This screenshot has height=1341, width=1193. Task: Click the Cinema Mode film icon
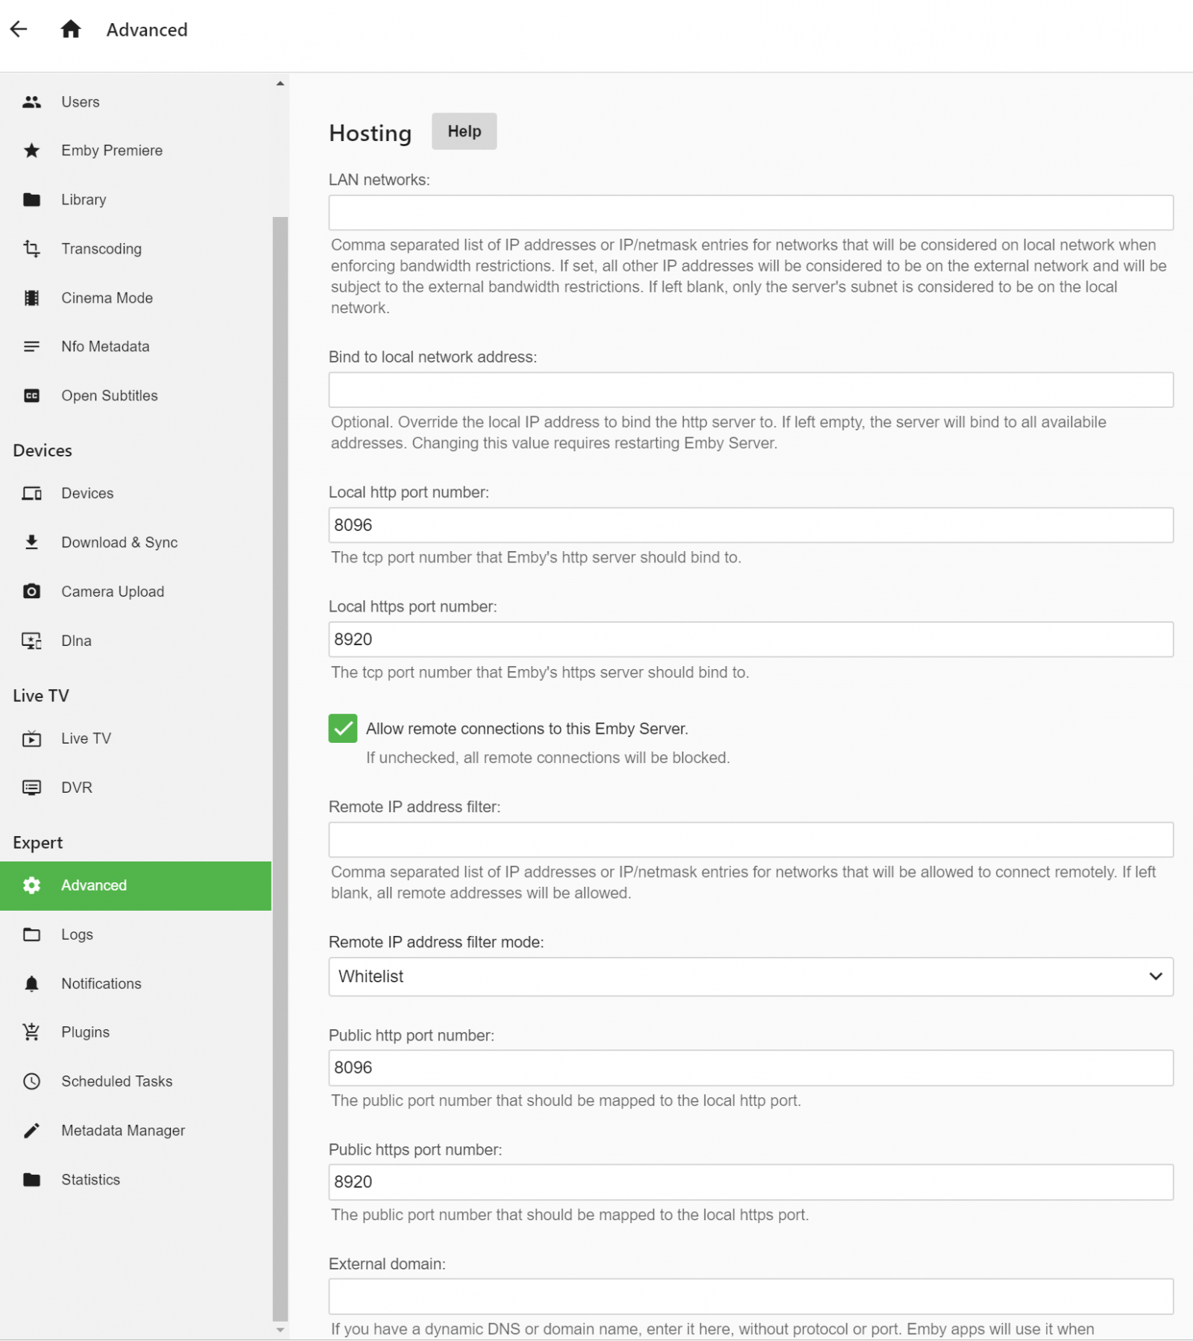coord(31,298)
